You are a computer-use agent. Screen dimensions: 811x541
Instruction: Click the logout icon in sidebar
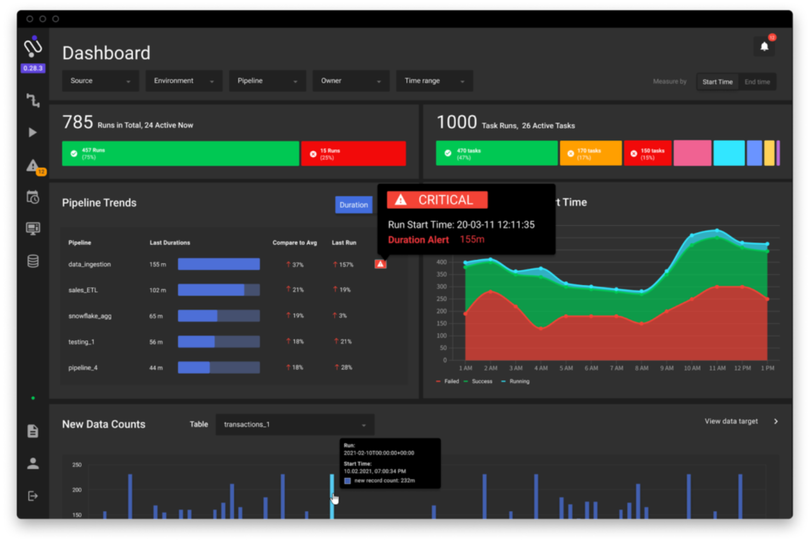(33, 496)
